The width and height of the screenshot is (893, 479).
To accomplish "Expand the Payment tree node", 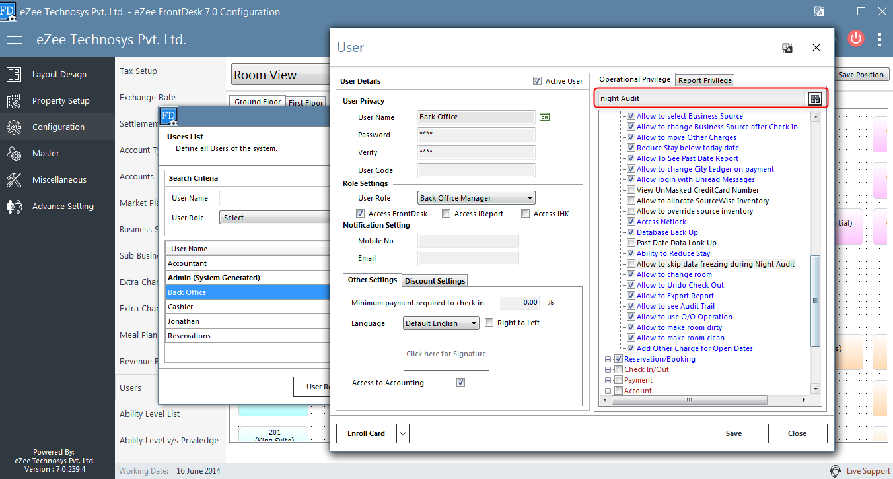I will click(608, 380).
